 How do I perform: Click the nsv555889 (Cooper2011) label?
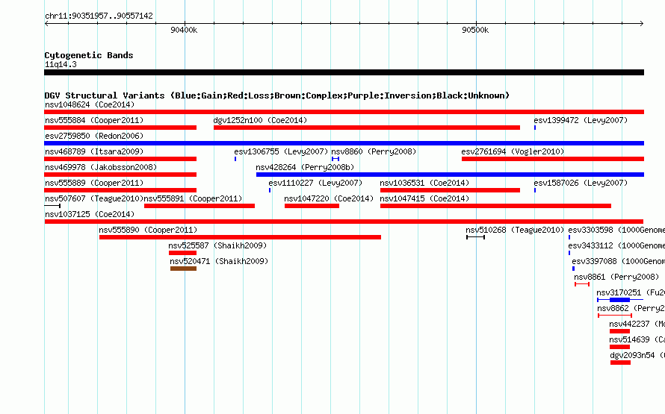click(x=94, y=184)
